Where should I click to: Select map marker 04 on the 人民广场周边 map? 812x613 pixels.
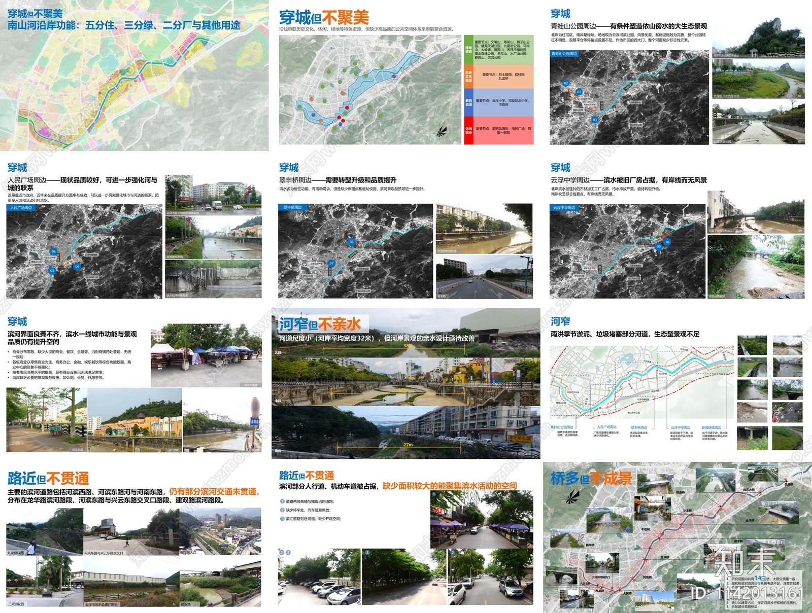point(53,251)
